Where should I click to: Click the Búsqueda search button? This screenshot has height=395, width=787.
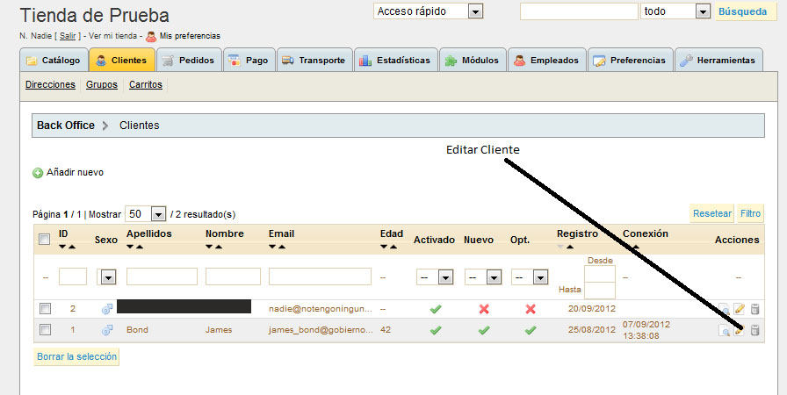coord(742,11)
